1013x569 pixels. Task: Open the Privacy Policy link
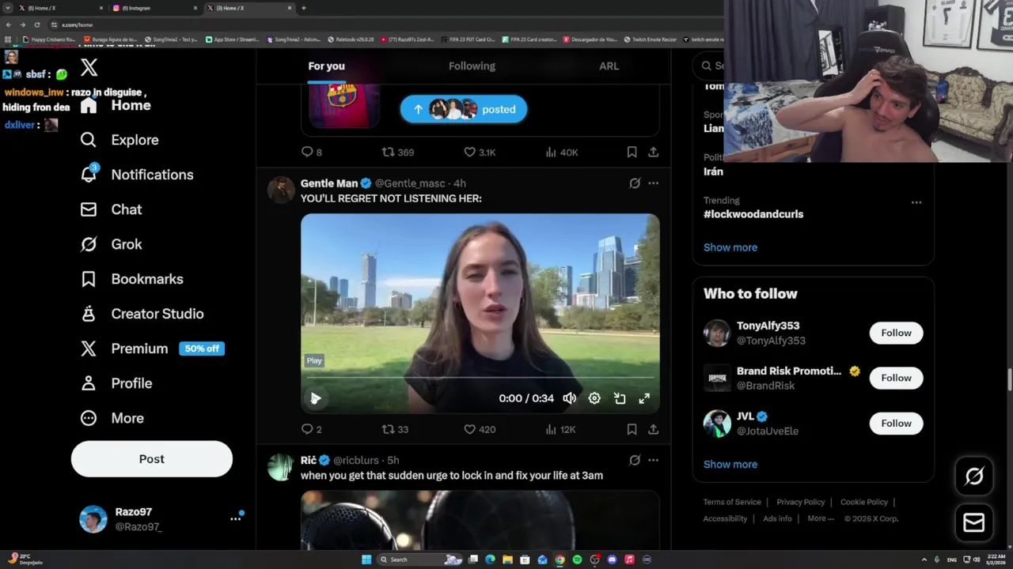801,502
